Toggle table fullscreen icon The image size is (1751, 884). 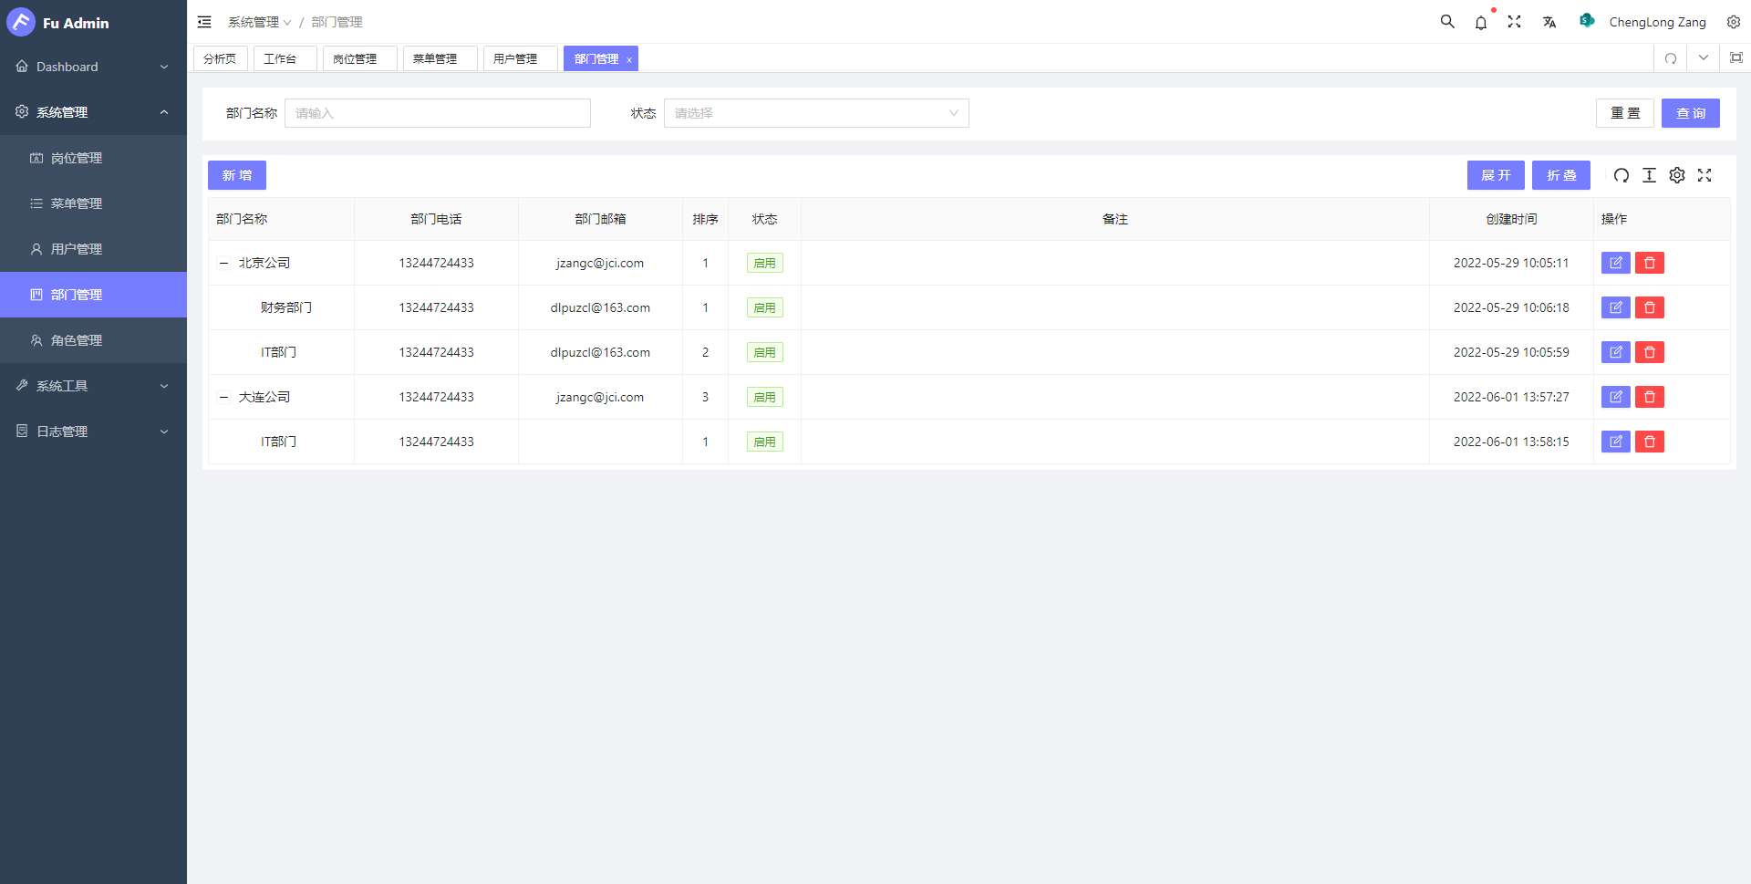pos(1704,175)
